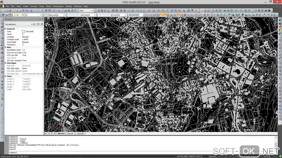Screen dimensions: 282x158
Task: Open the Dimensions menu
Action: [x=58, y=6]
